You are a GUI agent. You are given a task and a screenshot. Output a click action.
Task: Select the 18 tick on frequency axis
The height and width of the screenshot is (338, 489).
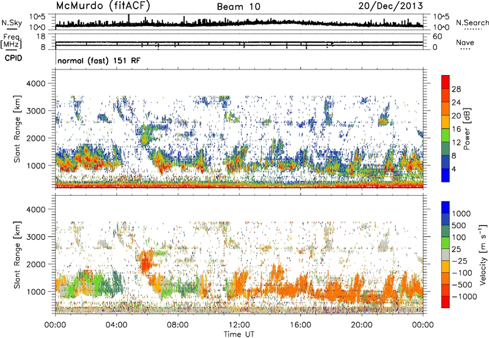(x=41, y=37)
